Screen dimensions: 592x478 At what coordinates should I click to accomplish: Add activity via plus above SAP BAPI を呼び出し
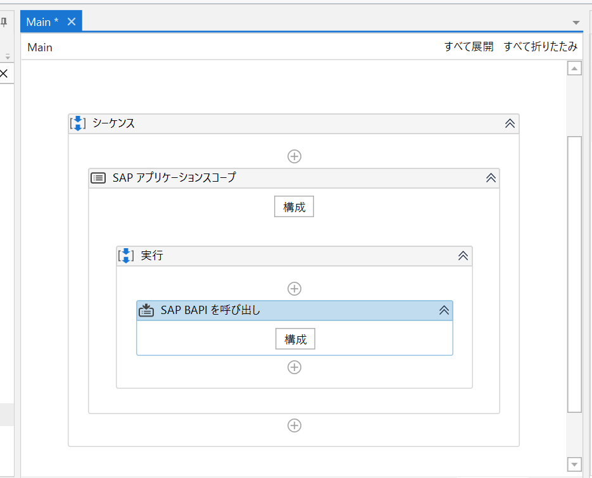point(294,289)
